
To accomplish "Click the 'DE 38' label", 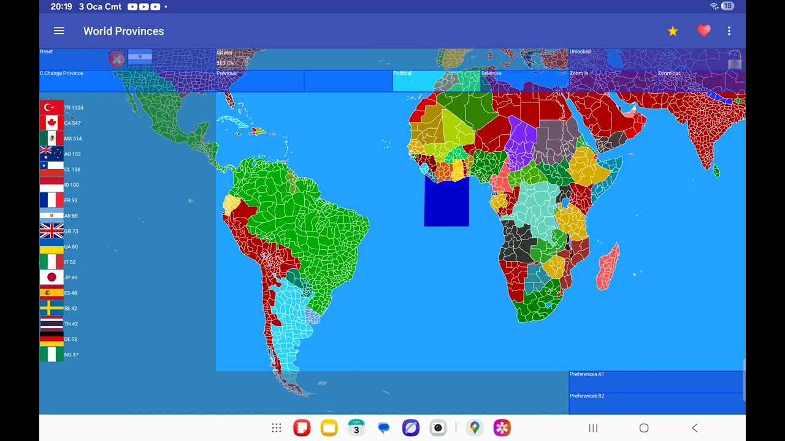I will point(71,339).
